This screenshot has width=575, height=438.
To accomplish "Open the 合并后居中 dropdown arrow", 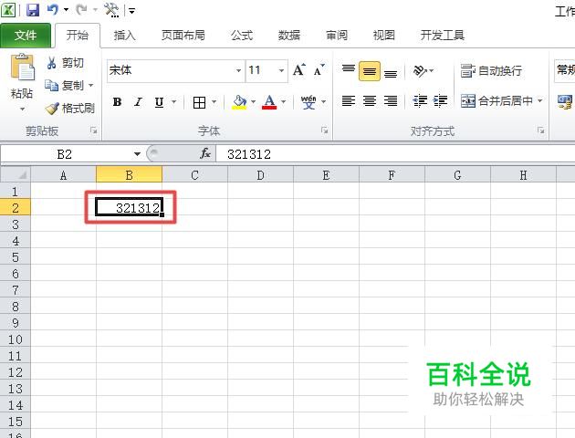I will (x=539, y=100).
